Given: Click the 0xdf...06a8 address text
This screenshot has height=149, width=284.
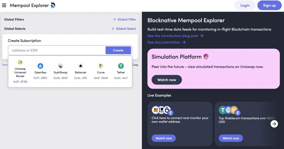Looking at the screenshot, I should 101,78.
